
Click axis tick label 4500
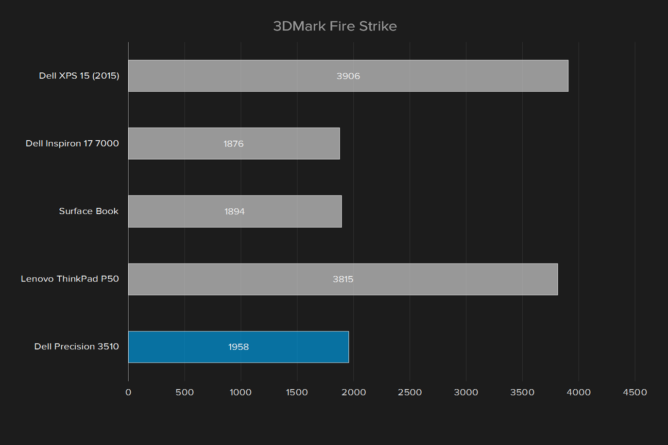pos(635,392)
